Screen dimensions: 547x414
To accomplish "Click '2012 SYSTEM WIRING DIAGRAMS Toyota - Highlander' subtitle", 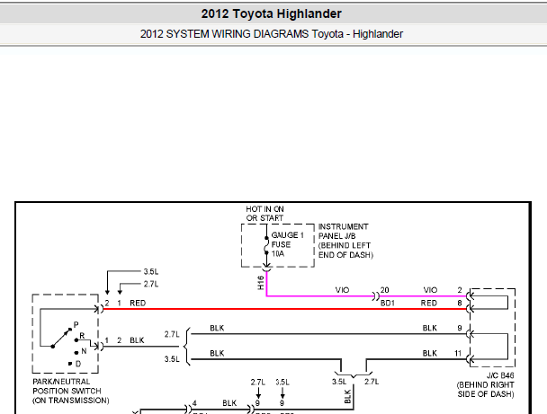I will point(272,34).
